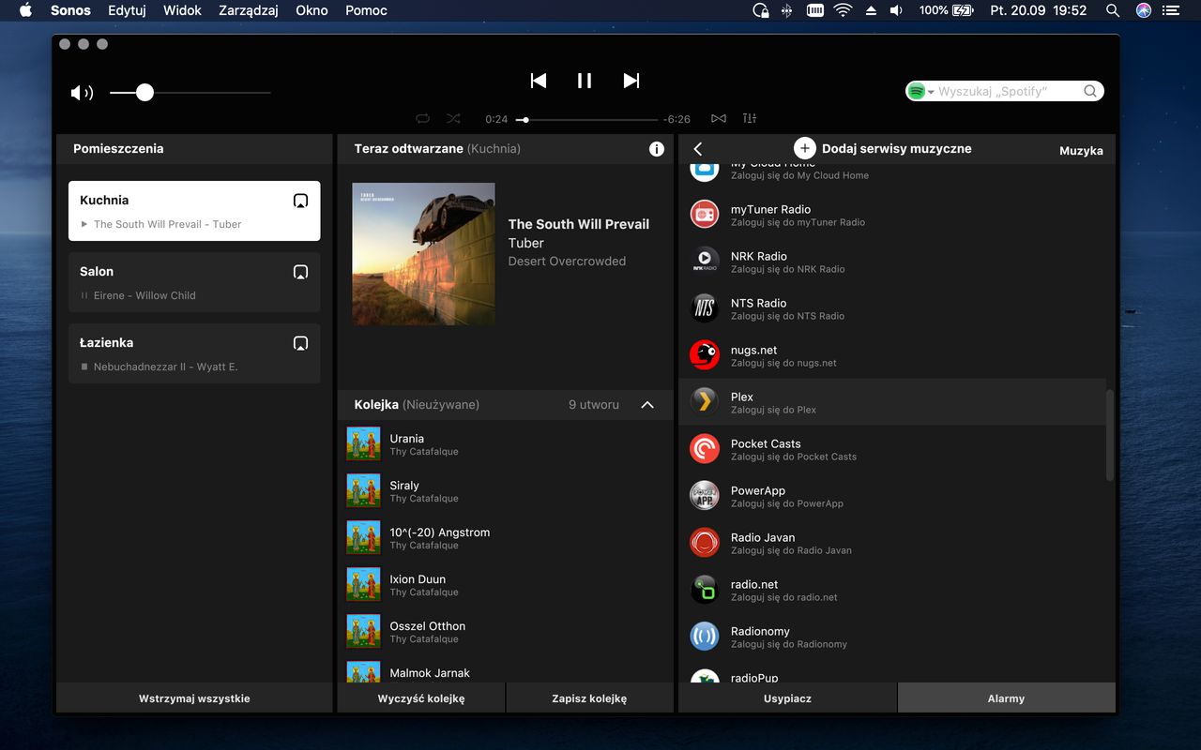Click the group button for Łazienka

[x=300, y=343]
